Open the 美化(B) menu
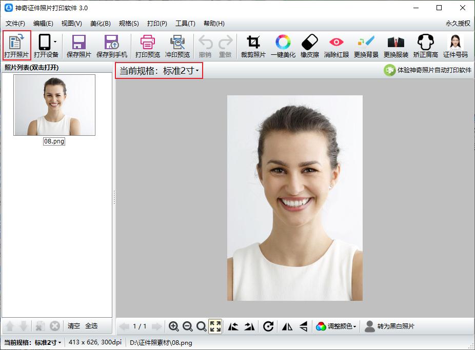 coord(100,24)
